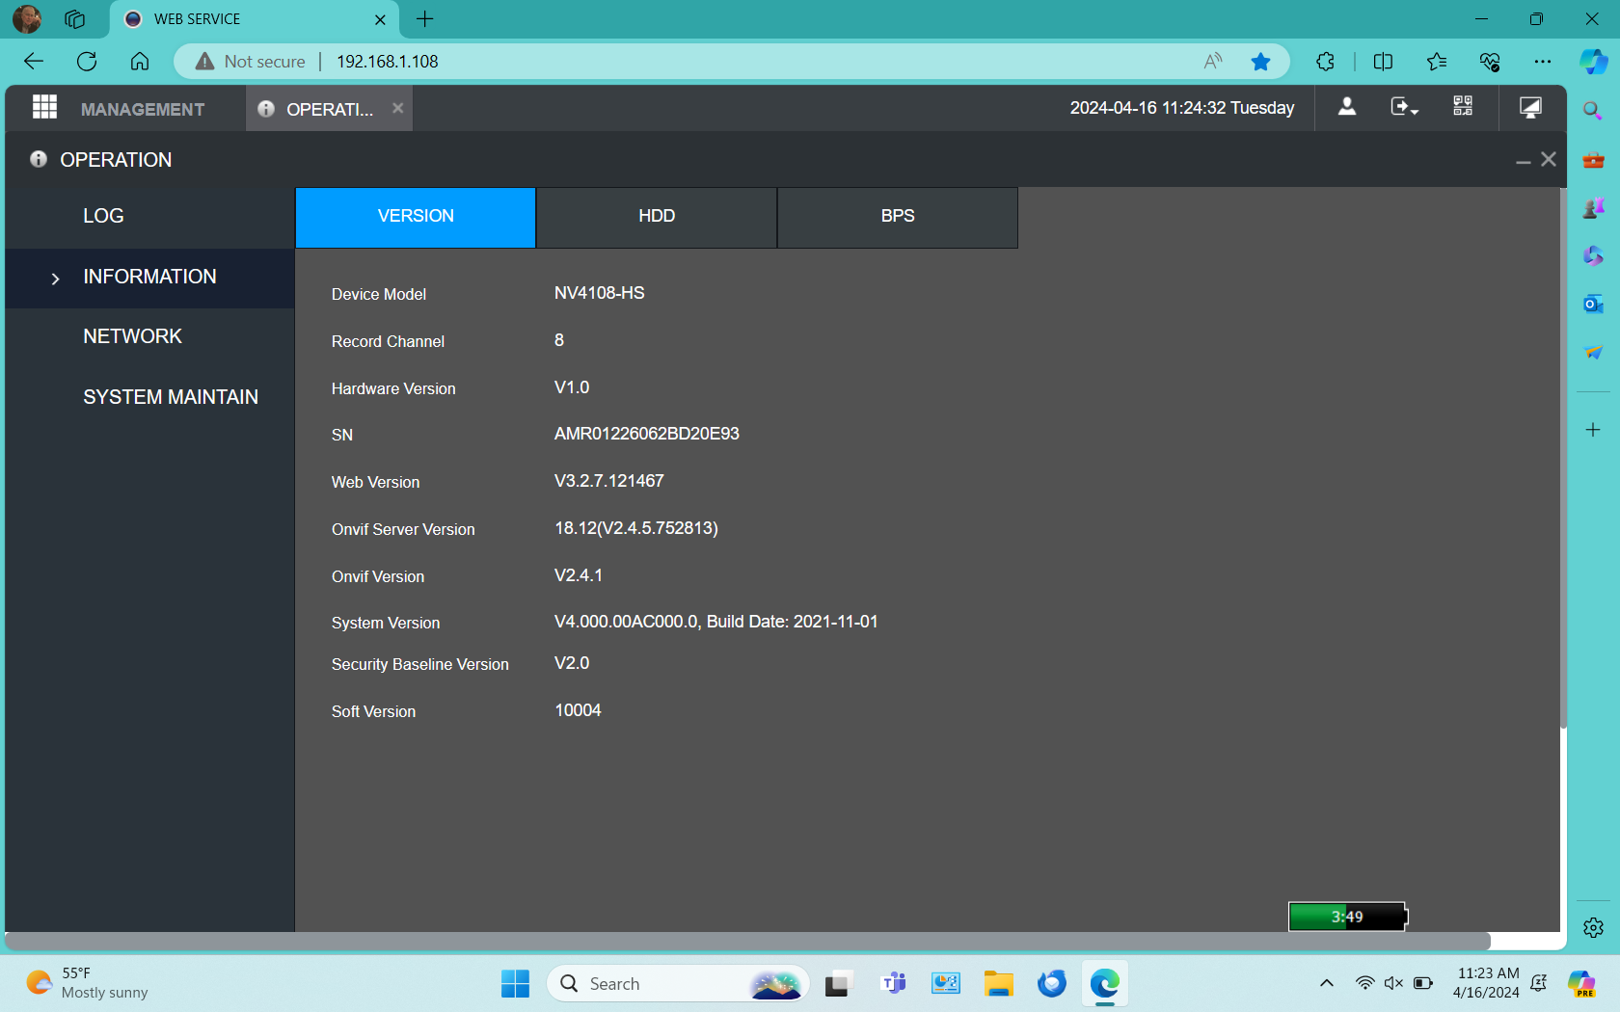The image size is (1620, 1012).
Task: Open browser essentials heart icon
Action: click(x=1490, y=62)
